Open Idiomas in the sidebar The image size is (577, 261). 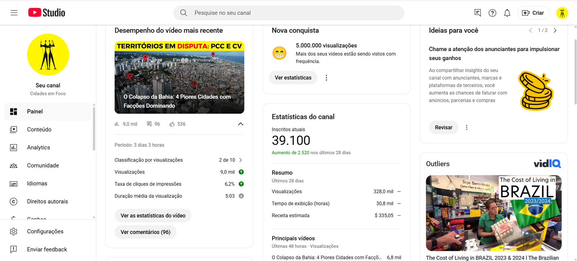pos(48,183)
